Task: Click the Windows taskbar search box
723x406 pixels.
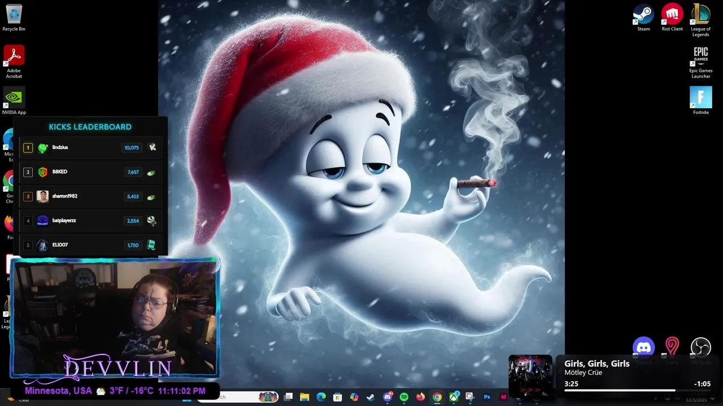Action: coord(237,397)
